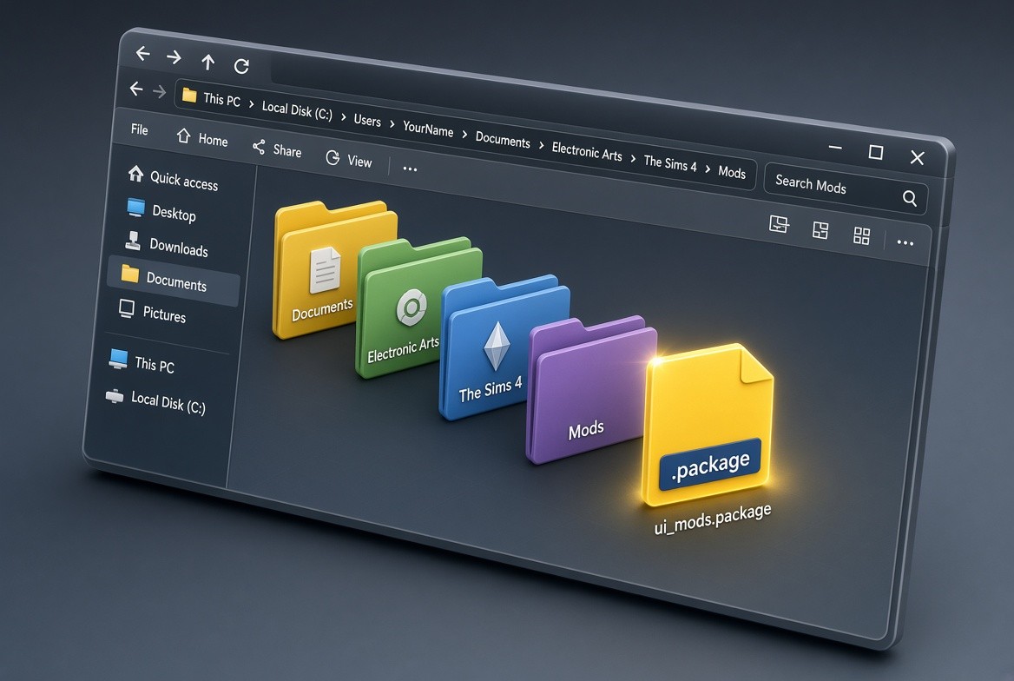Image resolution: width=1014 pixels, height=681 pixels.
Task: Select Desktop in sidebar
Action: coord(162,211)
